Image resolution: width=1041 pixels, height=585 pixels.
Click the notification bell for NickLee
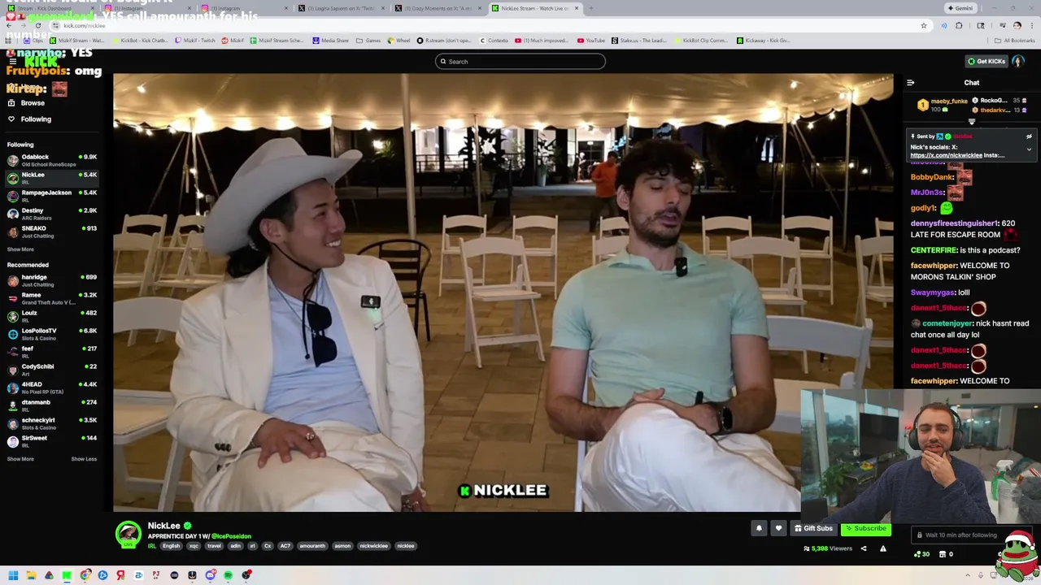(759, 528)
